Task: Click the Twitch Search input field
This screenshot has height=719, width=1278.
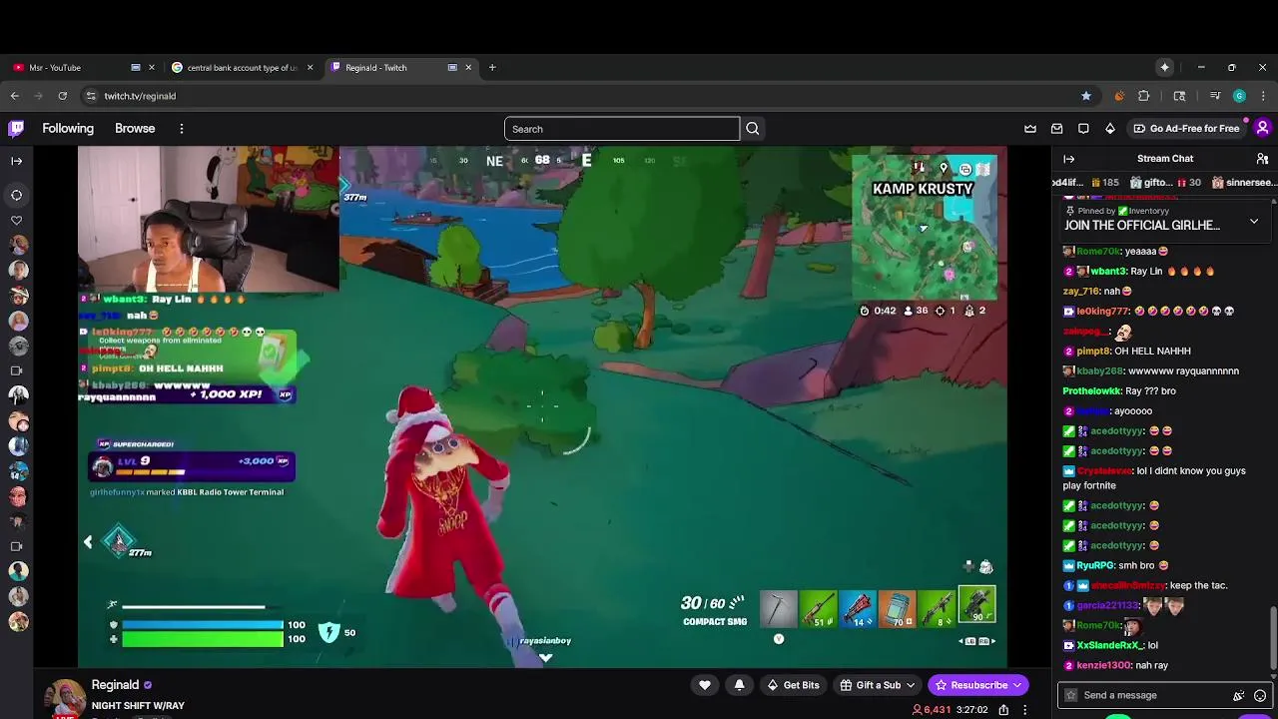Action: [x=622, y=129]
